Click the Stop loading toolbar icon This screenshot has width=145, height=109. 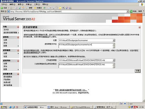click(16, 8)
